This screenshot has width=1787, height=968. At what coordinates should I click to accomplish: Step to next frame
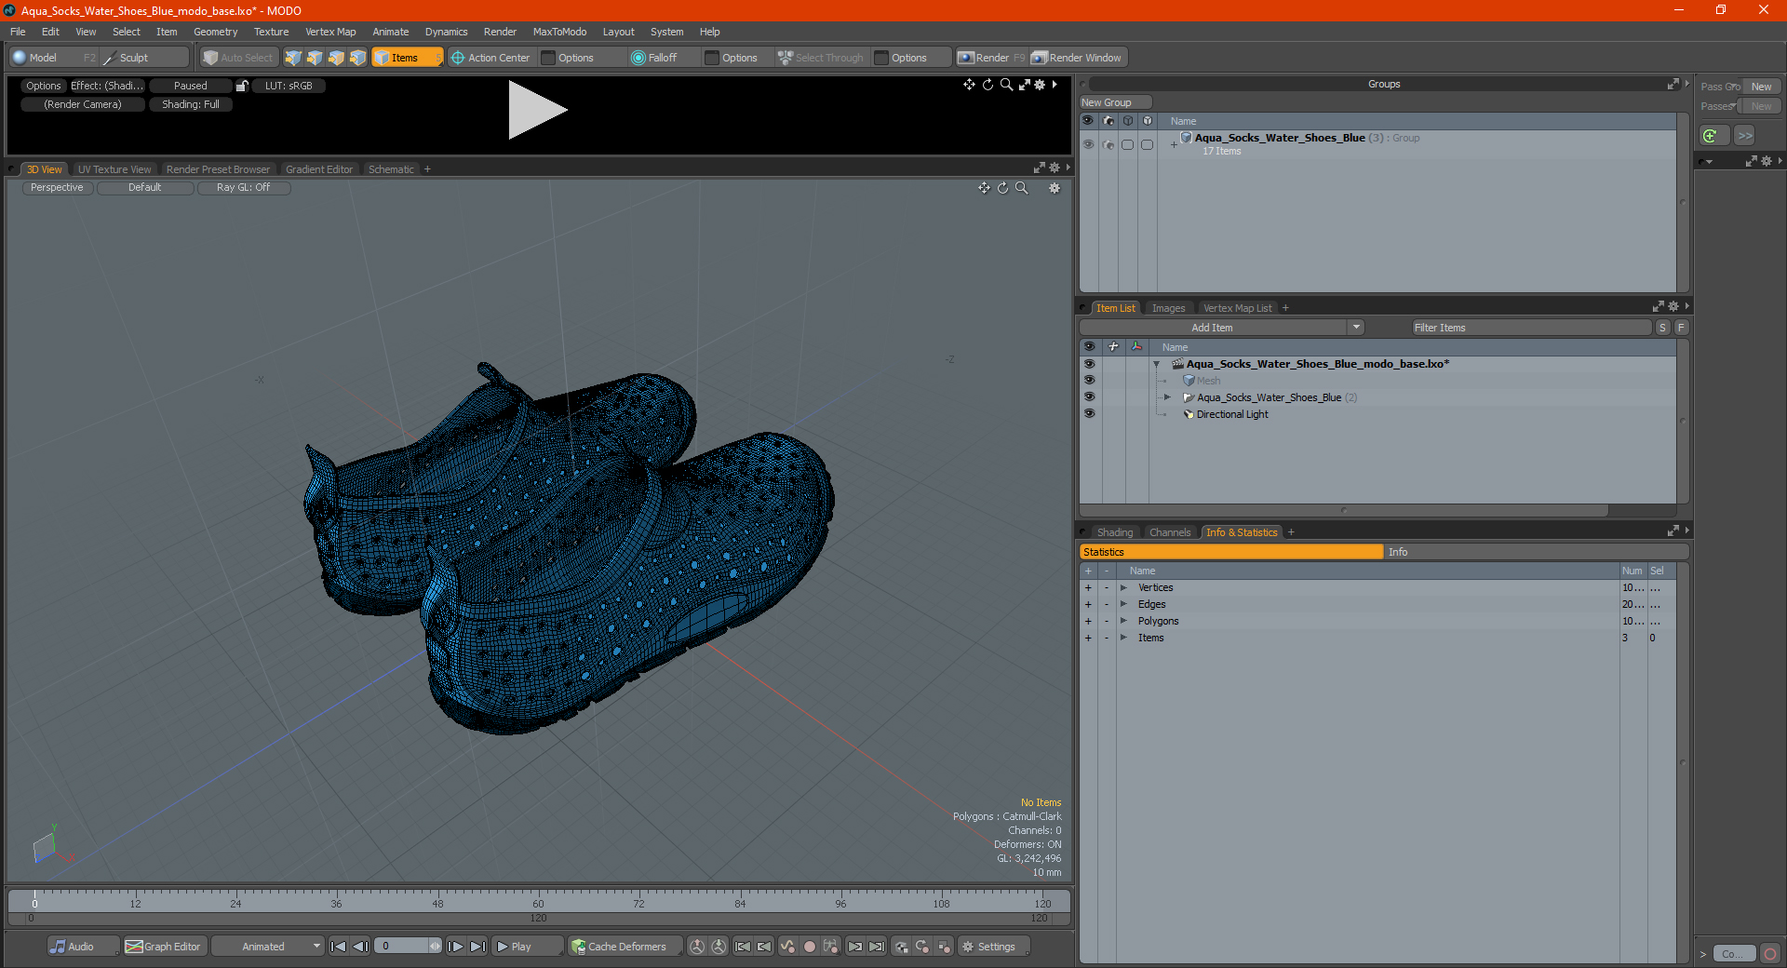point(456,947)
